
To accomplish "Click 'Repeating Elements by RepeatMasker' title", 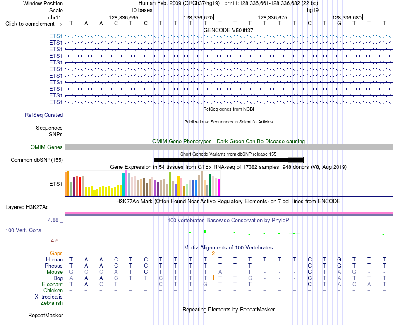I will [x=228, y=309].
